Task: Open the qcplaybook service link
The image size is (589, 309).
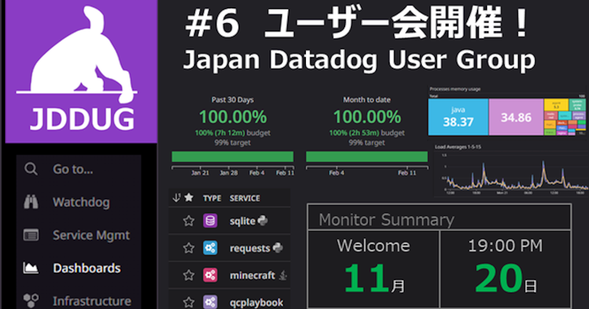Action: [x=256, y=303]
